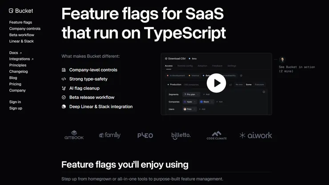Click Sign in
329x185 pixels.
coord(15,102)
